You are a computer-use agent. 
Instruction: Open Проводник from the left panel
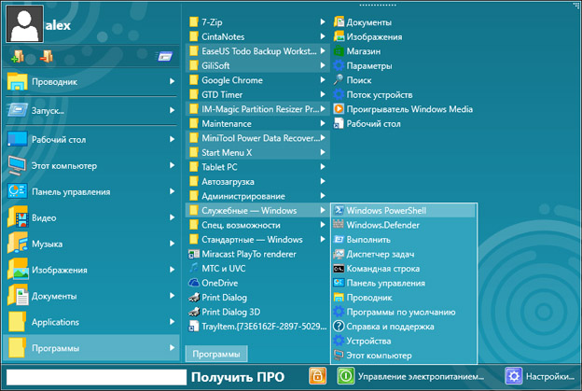(90, 82)
